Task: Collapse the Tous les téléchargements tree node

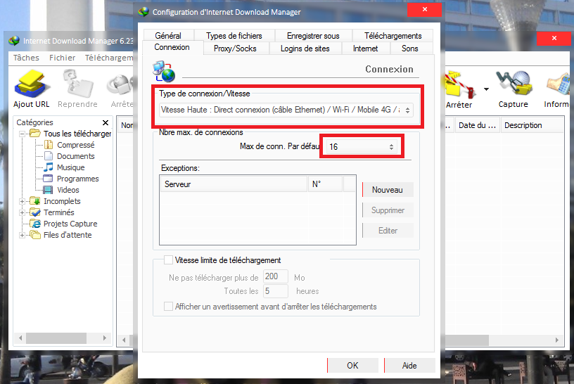Action: pos(23,134)
